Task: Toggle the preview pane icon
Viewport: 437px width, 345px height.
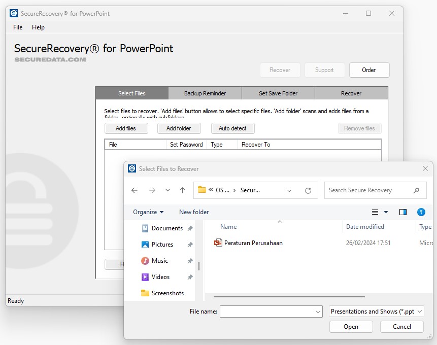Action: coord(403,212)
